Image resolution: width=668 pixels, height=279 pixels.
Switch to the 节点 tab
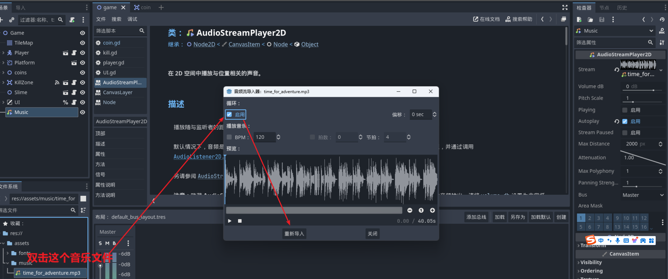[604, 8]
